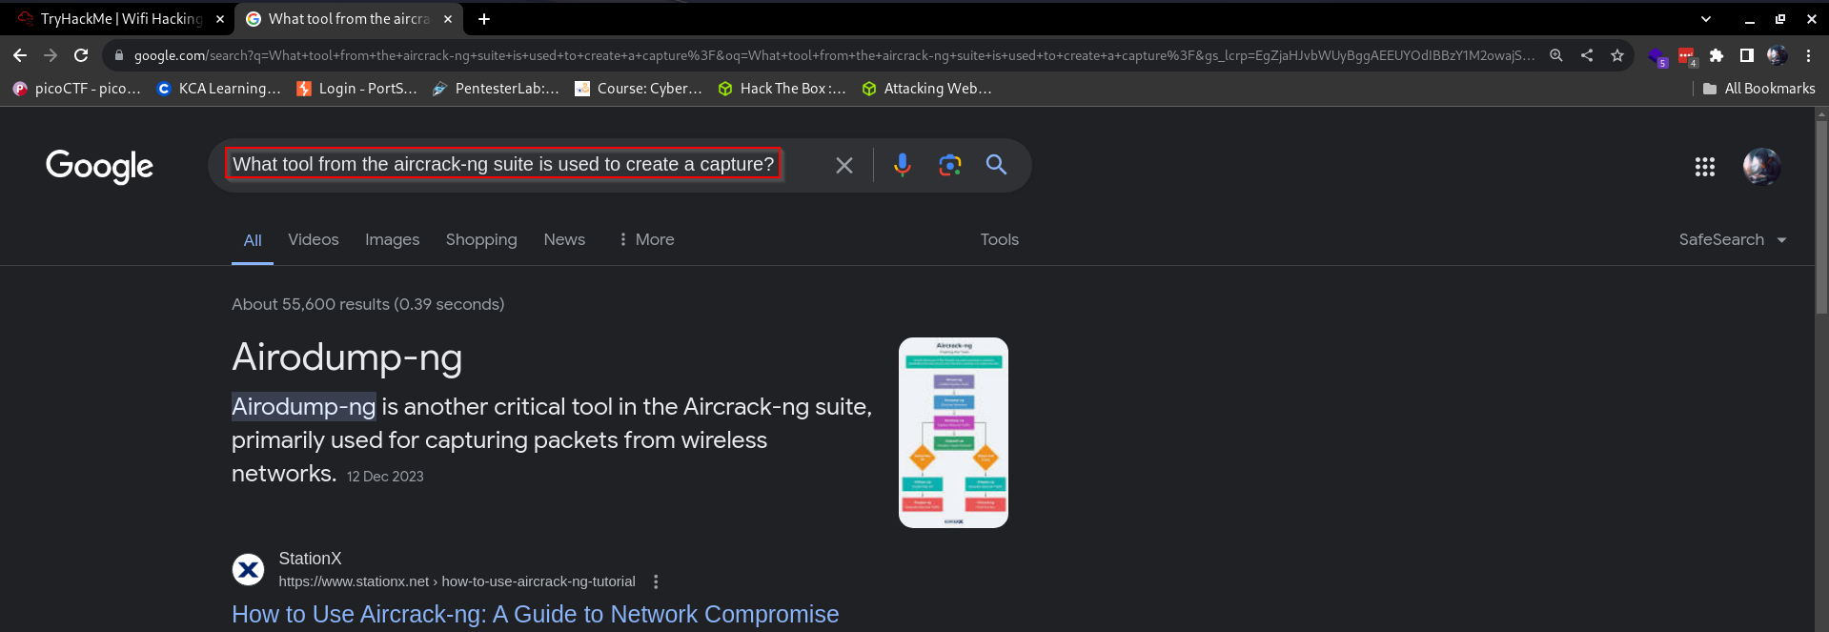The image size is (1829, 632).
Task: Open the Login - PortSwigger bookmark
Action: tap(356, 89)
